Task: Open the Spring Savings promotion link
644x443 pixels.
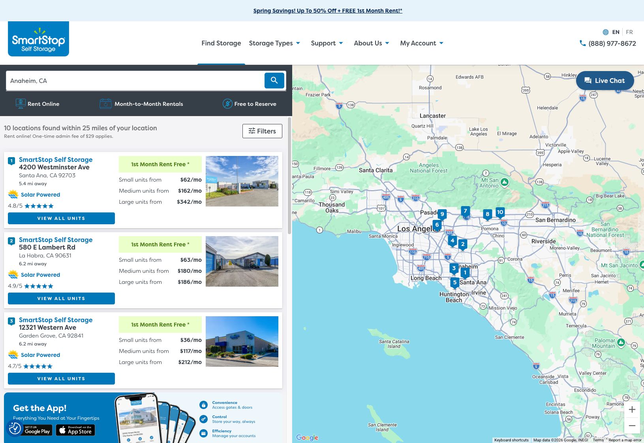Action: coord(328,11)
